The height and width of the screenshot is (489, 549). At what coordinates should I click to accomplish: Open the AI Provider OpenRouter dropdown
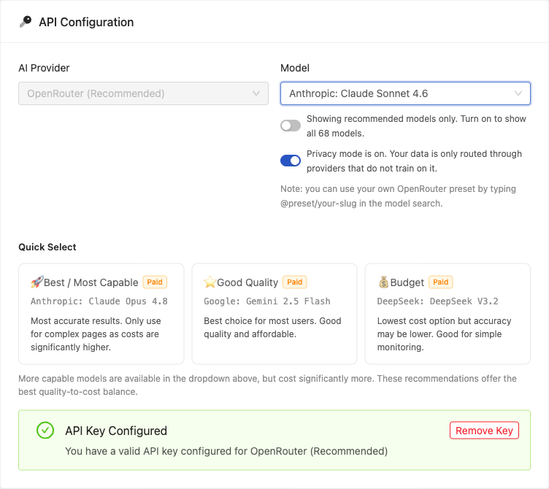point(144,93)
